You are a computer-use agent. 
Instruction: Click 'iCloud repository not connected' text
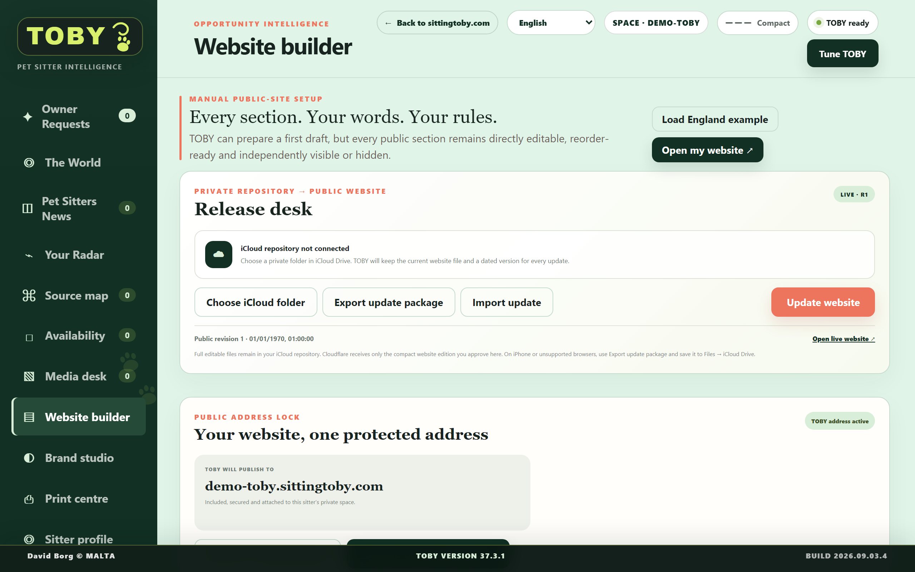(x=295, y=248)
